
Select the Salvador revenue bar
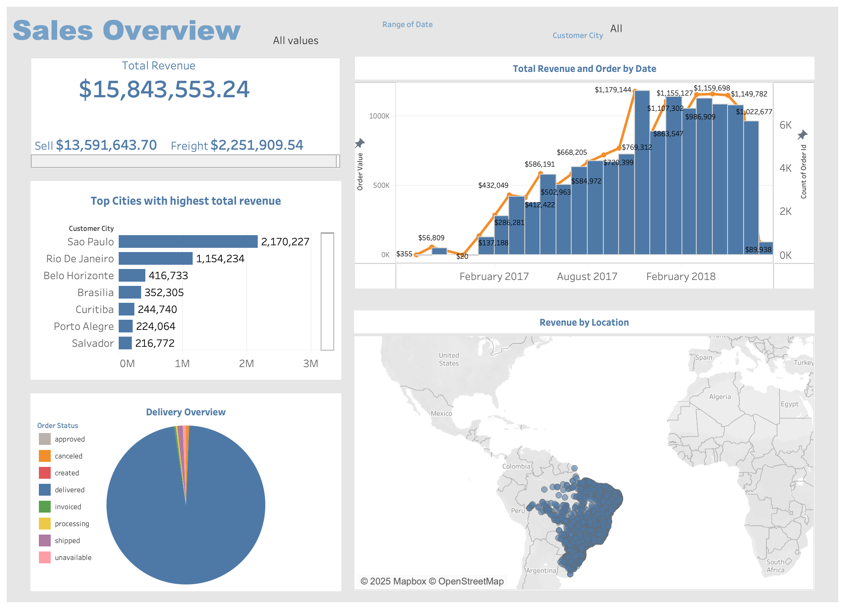coord(125,343)
